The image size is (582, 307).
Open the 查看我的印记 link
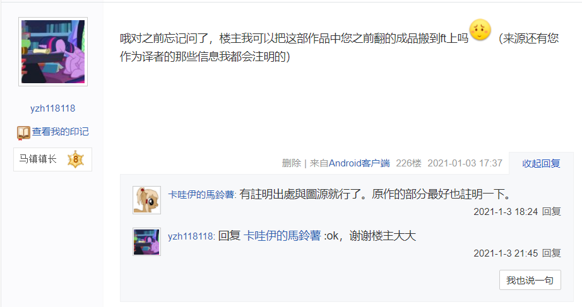[60, 132]
